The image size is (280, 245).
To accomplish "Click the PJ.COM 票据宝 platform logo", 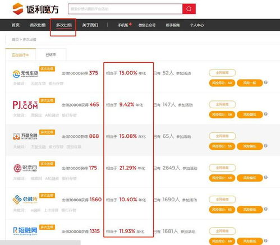I will point(25,105).
